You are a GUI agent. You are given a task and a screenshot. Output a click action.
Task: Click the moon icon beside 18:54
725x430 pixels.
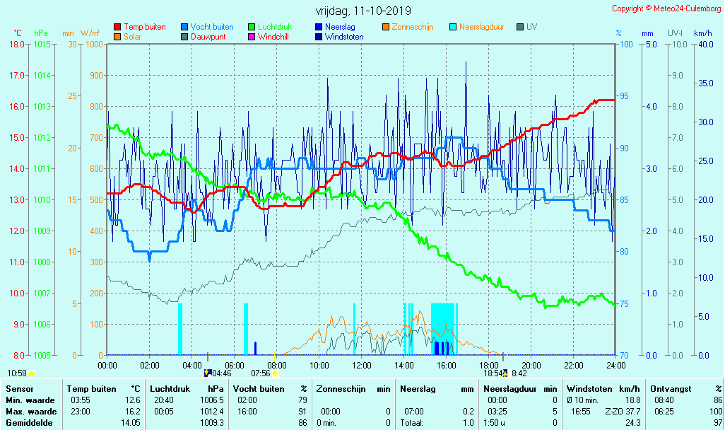505,373
